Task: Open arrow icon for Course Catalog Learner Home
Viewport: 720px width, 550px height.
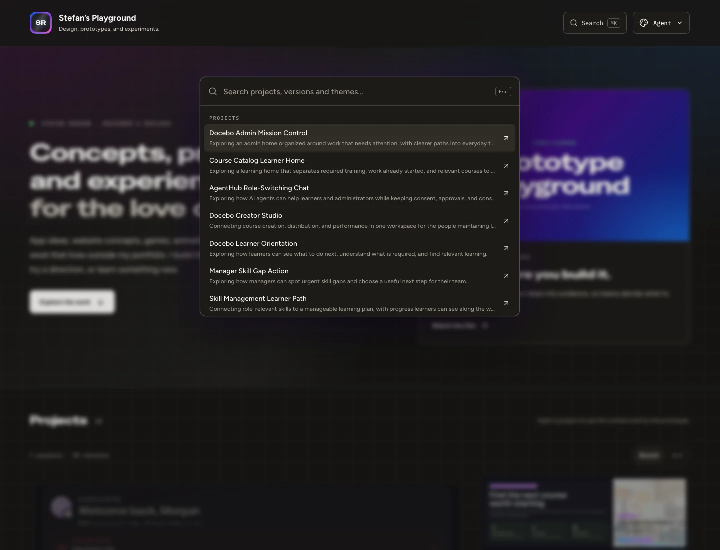Action: 506,166
